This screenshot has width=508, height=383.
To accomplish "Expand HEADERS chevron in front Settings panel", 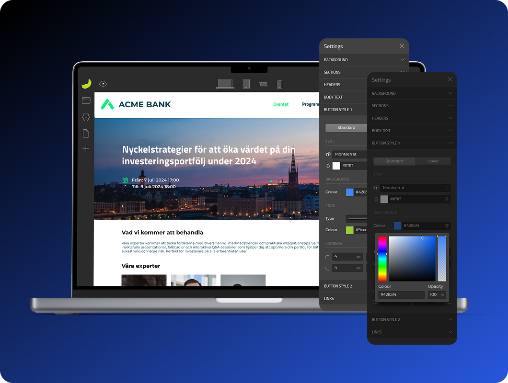I will click(450, 118).
